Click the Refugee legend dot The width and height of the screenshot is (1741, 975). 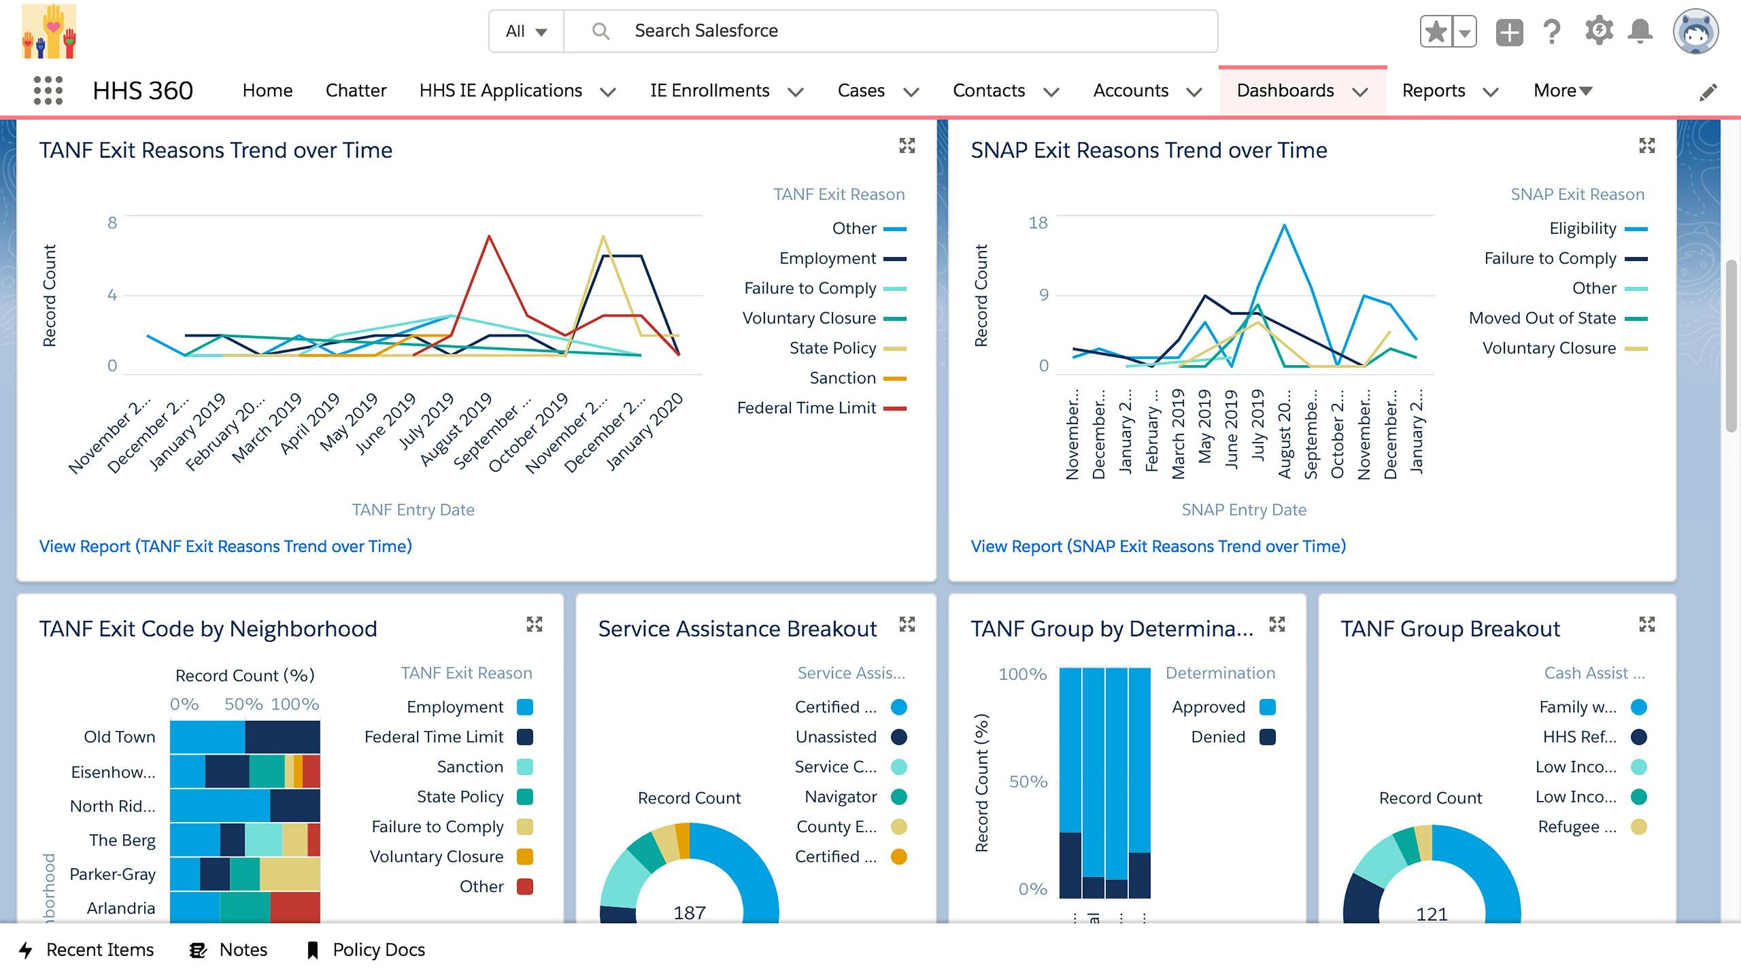click(x=1639, y=827)
